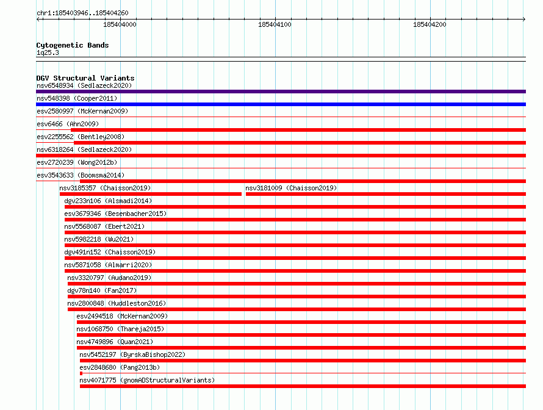Select the red bar below nsv3185357 label

151,194
